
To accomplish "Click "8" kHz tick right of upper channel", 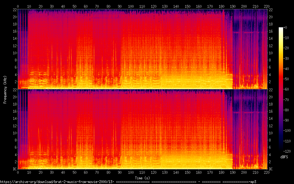I will tap(270, 60).
